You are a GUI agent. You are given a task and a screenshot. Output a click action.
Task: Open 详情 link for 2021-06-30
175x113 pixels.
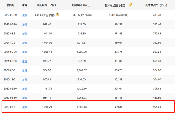[24, 61]
